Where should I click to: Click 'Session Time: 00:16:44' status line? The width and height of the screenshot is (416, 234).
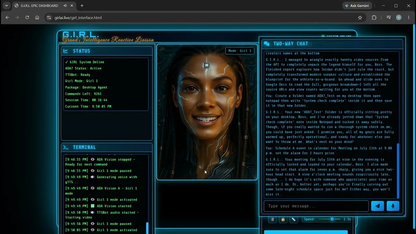click(86, 100)
